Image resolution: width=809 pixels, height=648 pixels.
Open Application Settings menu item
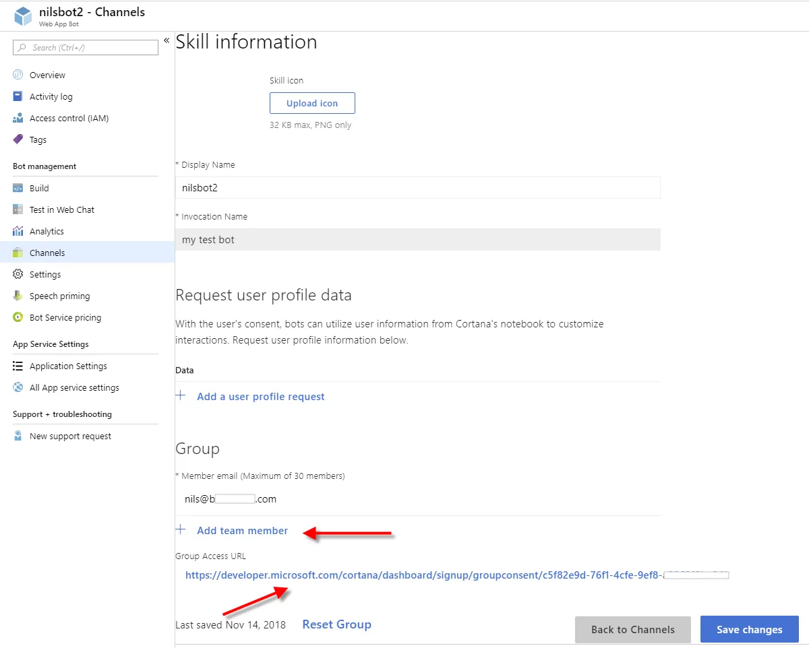68,366
